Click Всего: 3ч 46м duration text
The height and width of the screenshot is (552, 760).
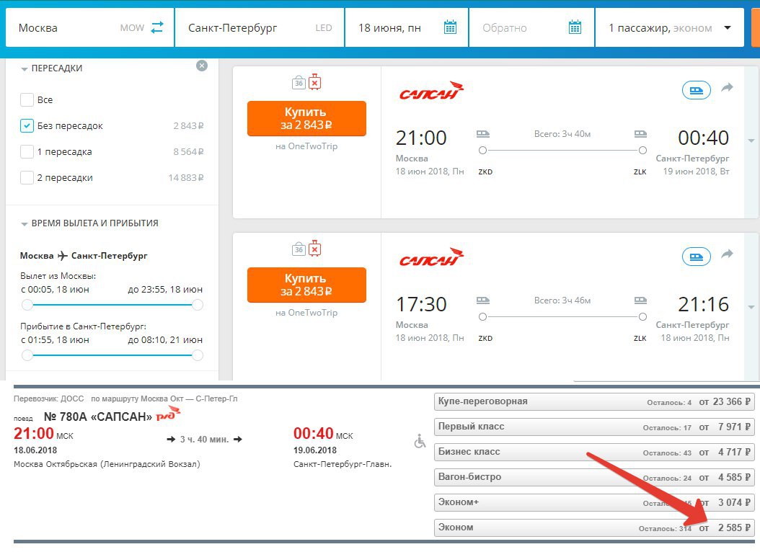pos(562,301)
